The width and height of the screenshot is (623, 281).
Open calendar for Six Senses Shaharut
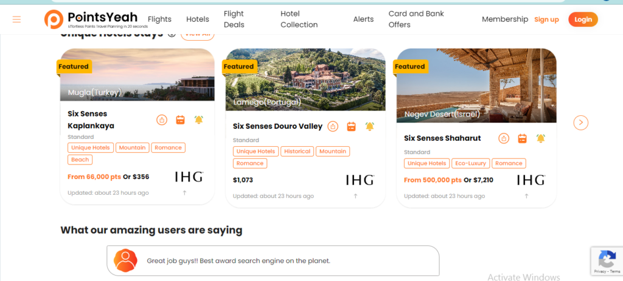(522, 138)
